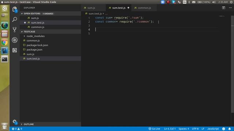This screenshot has width=234, height=131.
Task: Click the Skype tray icon
Action: 174,2
